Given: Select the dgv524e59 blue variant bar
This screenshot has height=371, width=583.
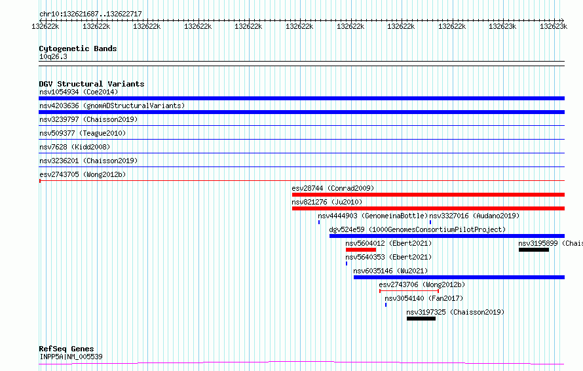Looking at the screenshot, I should (x=447, y=236).
